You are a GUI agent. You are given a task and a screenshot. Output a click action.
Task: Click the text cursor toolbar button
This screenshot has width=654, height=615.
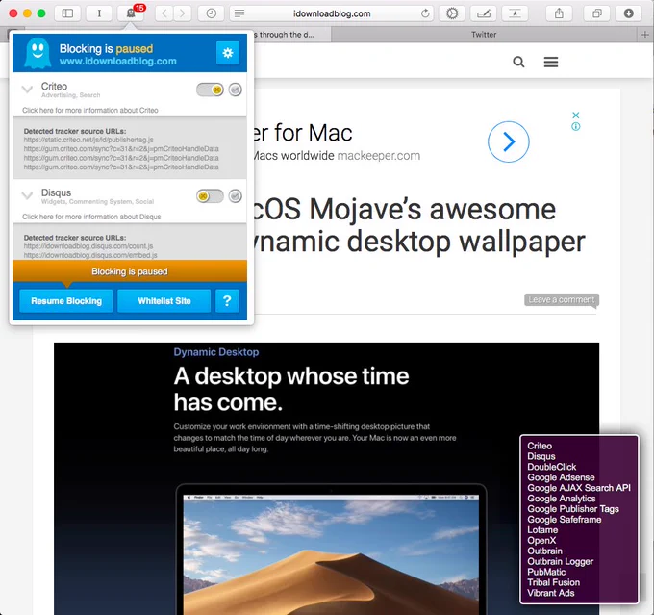pyautogui.click(x=99, y=13)
